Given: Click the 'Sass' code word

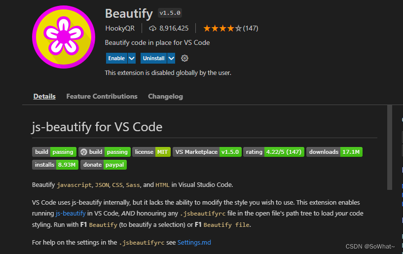Looking at the screenshot, I should [133, 185].
